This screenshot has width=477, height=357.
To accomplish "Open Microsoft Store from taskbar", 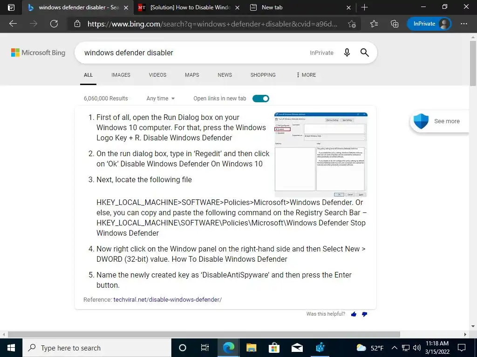I will point(274,348).
